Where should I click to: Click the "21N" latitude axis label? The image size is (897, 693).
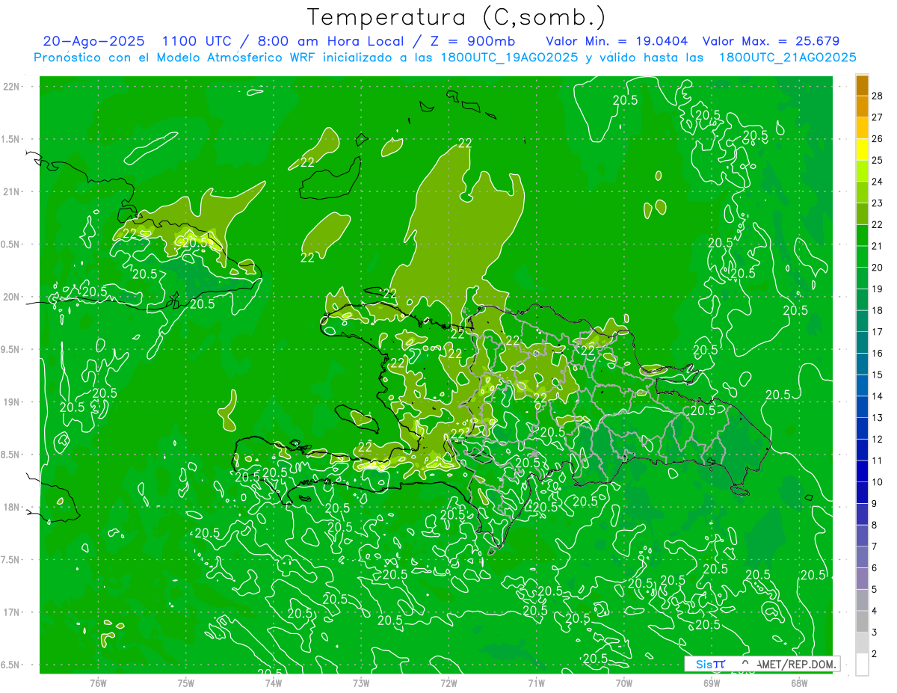pyautogui.click(x=12, y=192)
